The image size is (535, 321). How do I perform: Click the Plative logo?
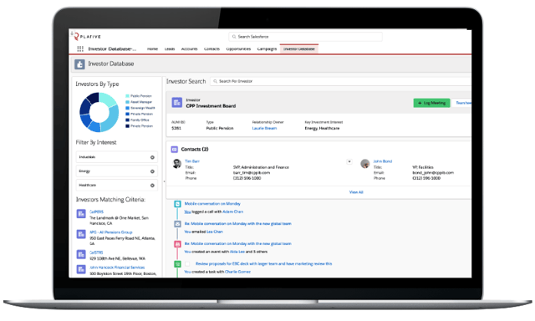coord(88,37)
